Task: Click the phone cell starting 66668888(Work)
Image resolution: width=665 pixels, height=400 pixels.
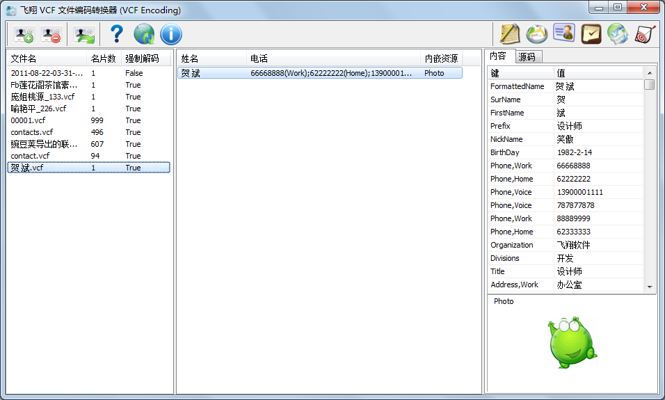Action: click(x=331, y=73)
